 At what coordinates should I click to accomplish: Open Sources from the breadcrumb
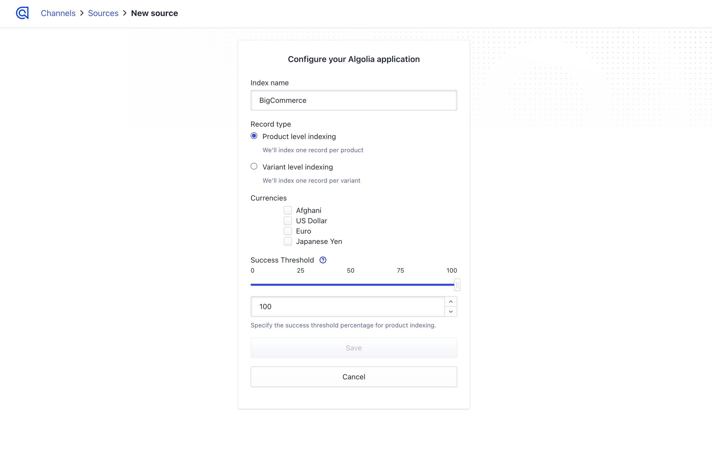(x=103, y=13)
